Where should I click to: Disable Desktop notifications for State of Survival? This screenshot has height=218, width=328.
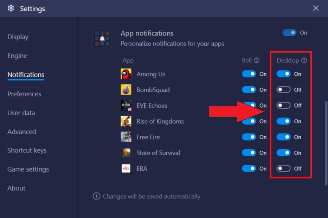tap(283, 153)
